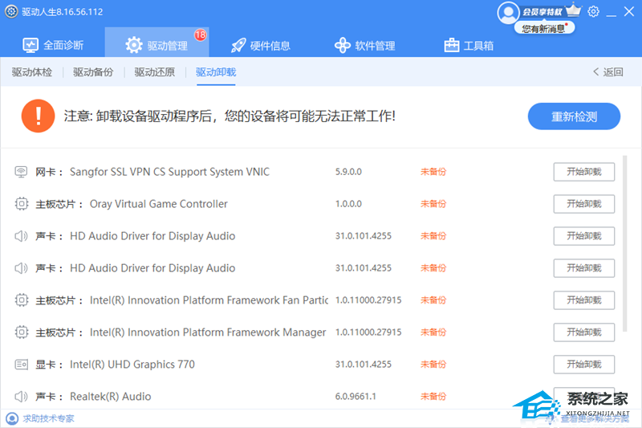This screenshot has width=642, height=428.
Task: Click the 返回 back link
Action: [x=608, y=72]
